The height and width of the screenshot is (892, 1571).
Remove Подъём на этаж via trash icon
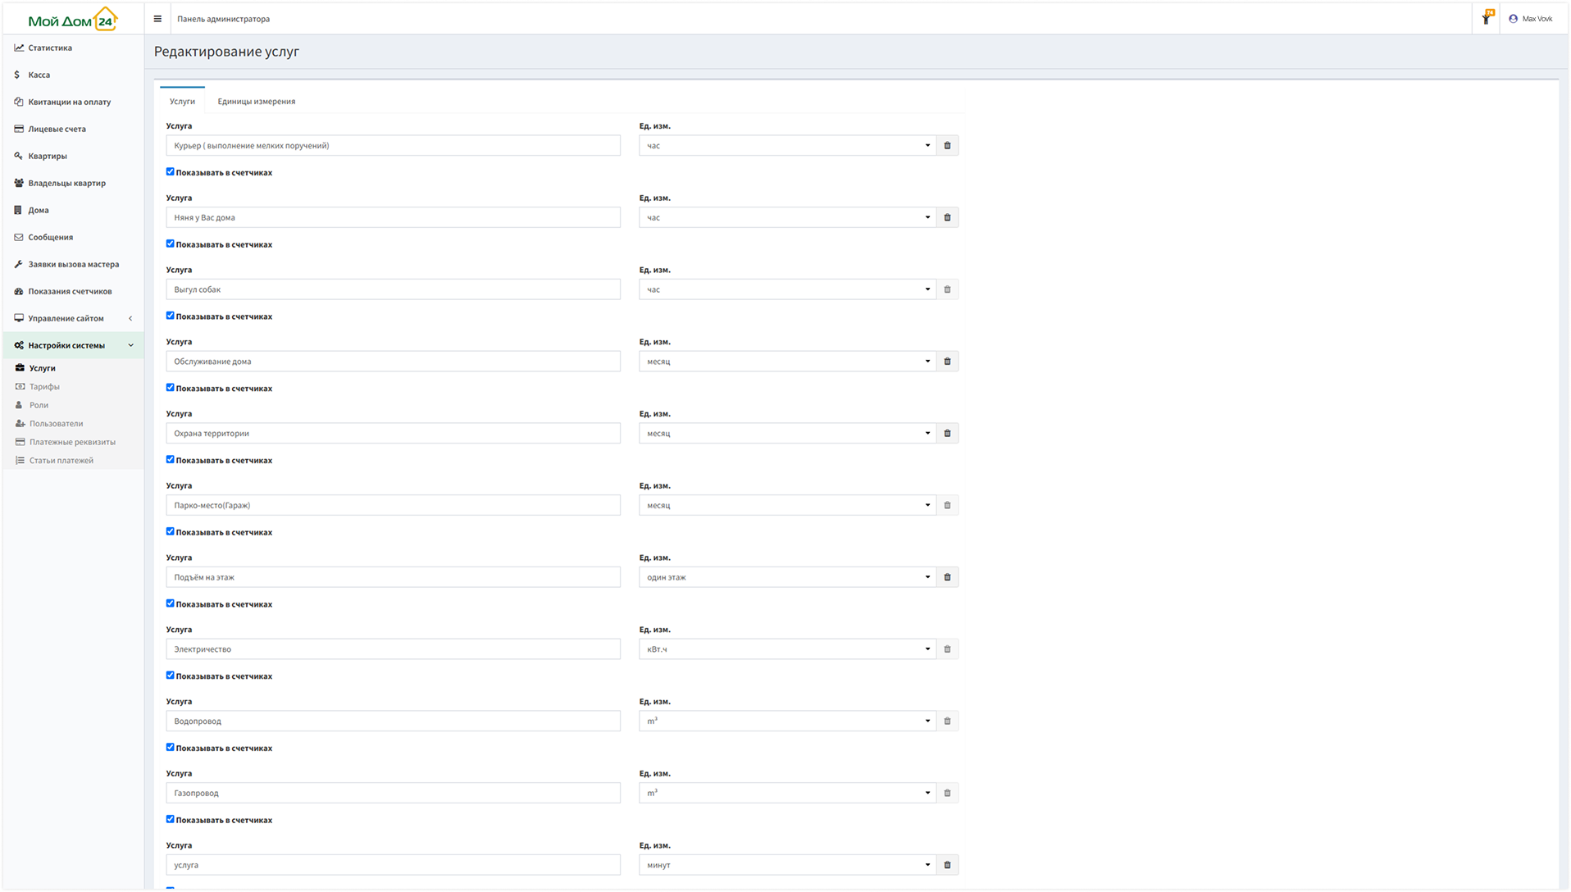947,577
